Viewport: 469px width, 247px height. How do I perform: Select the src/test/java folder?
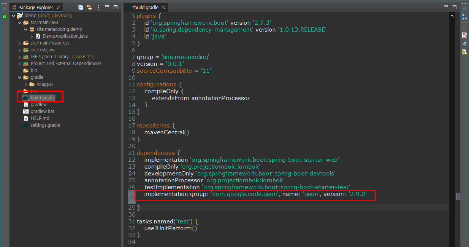pyautogui.click(x=40, y=50)
